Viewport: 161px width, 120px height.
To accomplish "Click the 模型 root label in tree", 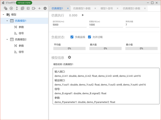I will (14, 15).
